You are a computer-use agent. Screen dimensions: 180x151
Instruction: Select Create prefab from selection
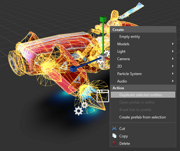[x=143, y=117]
